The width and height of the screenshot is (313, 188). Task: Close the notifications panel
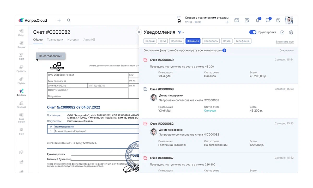coord(139,32)
